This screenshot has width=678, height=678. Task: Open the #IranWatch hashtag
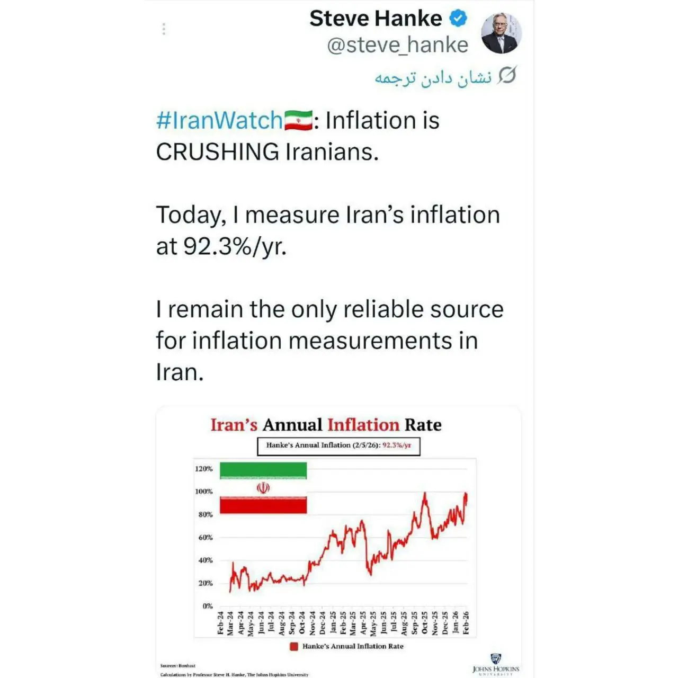click(219, 120)
